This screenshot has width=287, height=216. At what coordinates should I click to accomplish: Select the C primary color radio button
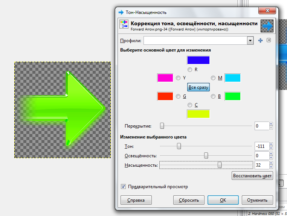tap(190, 105)
